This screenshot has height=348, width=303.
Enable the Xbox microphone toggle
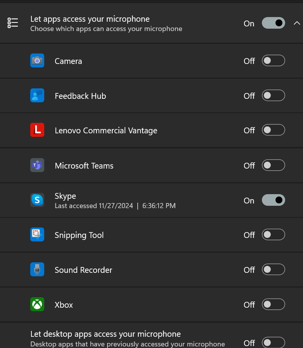tap(273, 304)
